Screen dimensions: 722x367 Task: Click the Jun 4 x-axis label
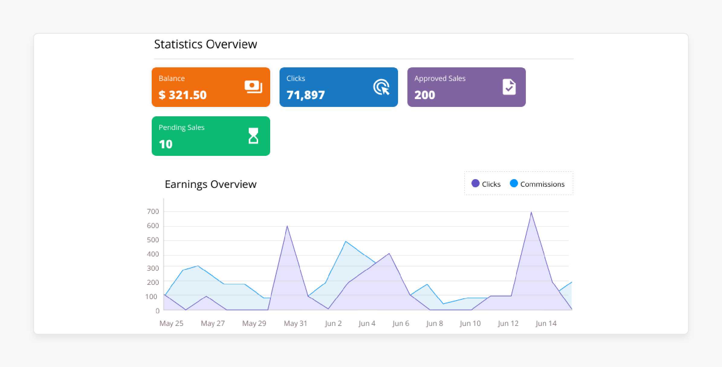tap(367, 324)
